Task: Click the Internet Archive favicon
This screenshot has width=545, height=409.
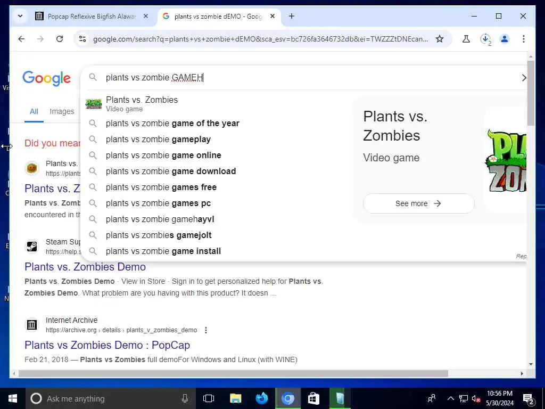Action: (31, 325)
